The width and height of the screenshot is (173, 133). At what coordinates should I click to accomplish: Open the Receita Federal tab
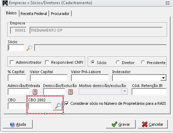tap(34, 14)
